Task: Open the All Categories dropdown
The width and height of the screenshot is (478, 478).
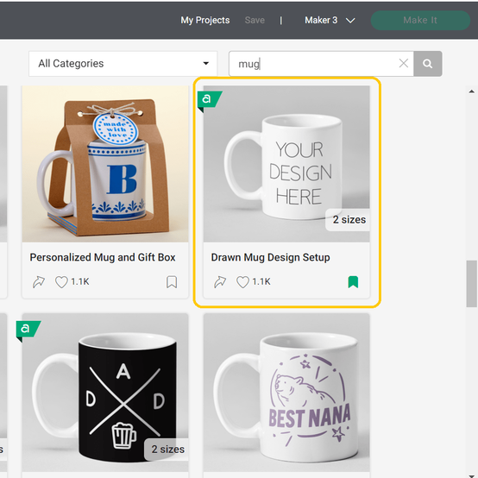Action: pyautogui.click(x=123, y=63)
